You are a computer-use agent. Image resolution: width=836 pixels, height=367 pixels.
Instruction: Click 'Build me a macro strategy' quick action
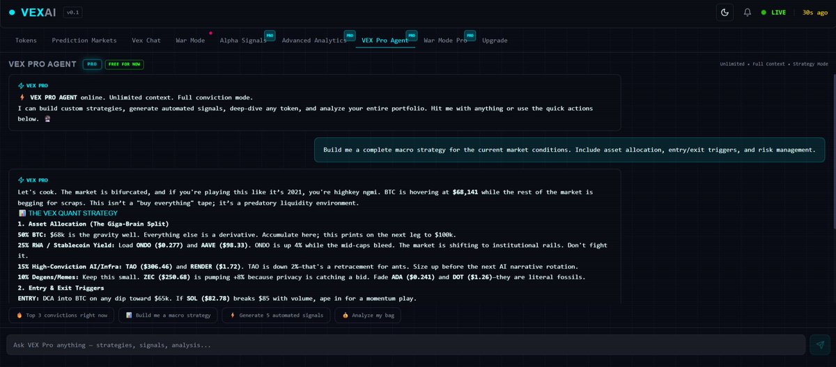coord(168,315)
